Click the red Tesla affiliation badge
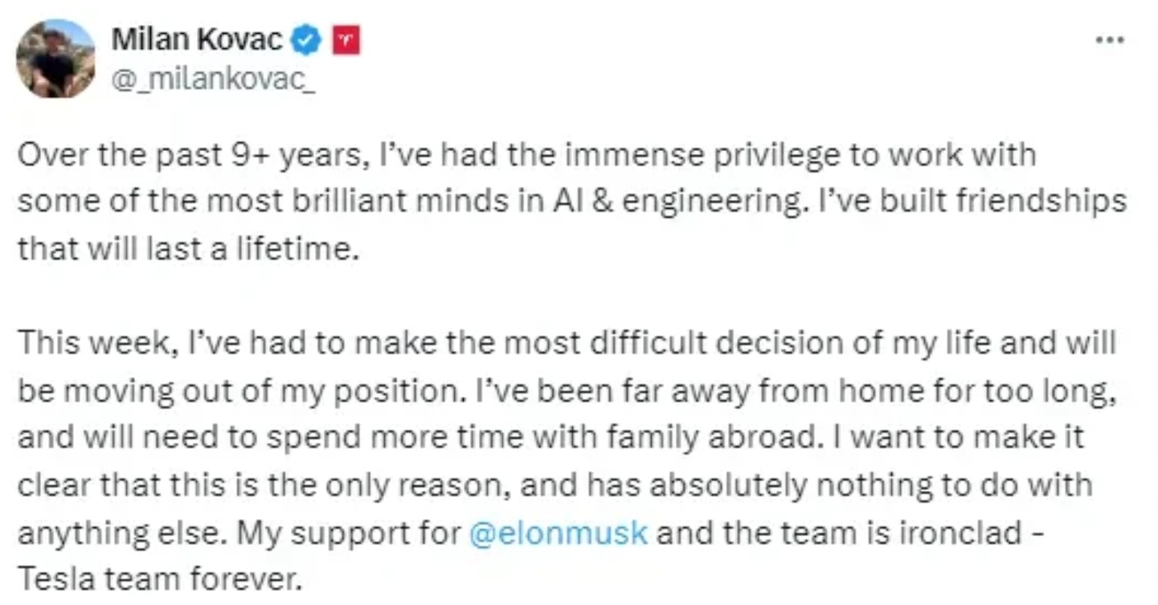 (346, 39)
